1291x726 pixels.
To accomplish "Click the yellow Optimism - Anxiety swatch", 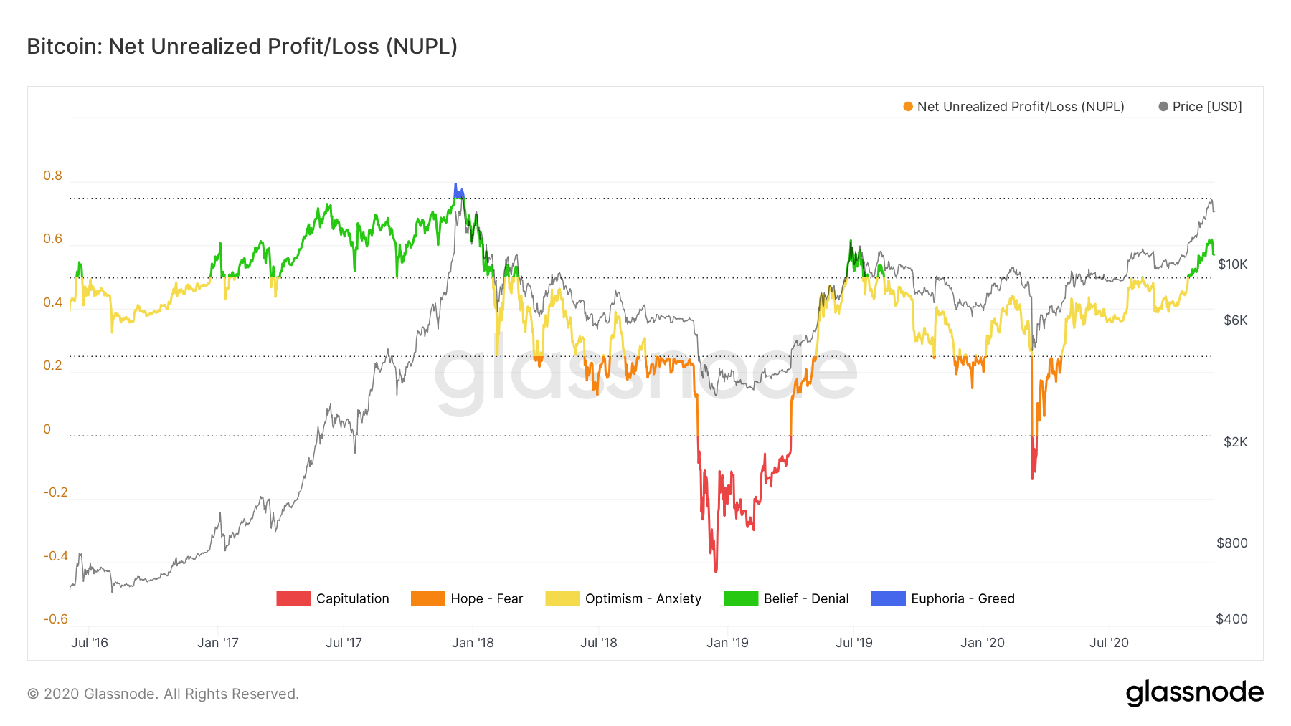I will 562,598.
